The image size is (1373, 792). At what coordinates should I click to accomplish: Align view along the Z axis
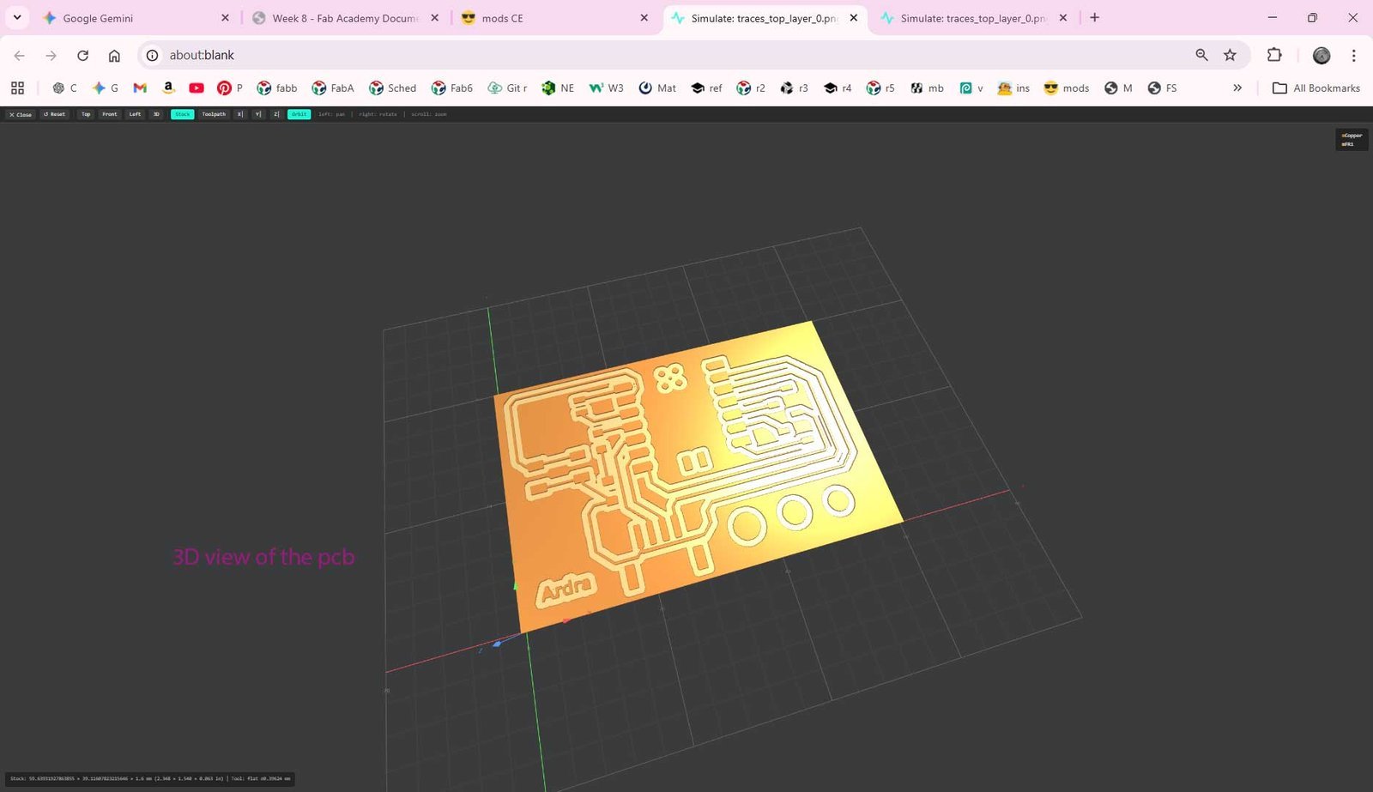coord(275,114)
